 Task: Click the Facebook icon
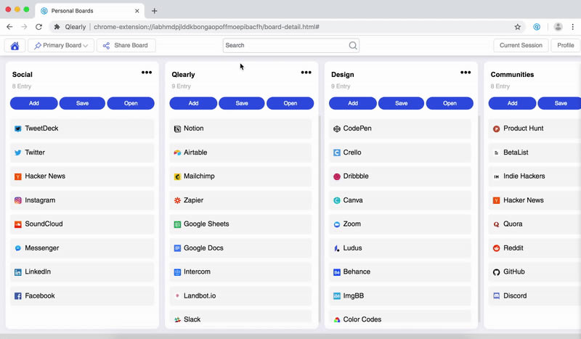click(17, 296)
